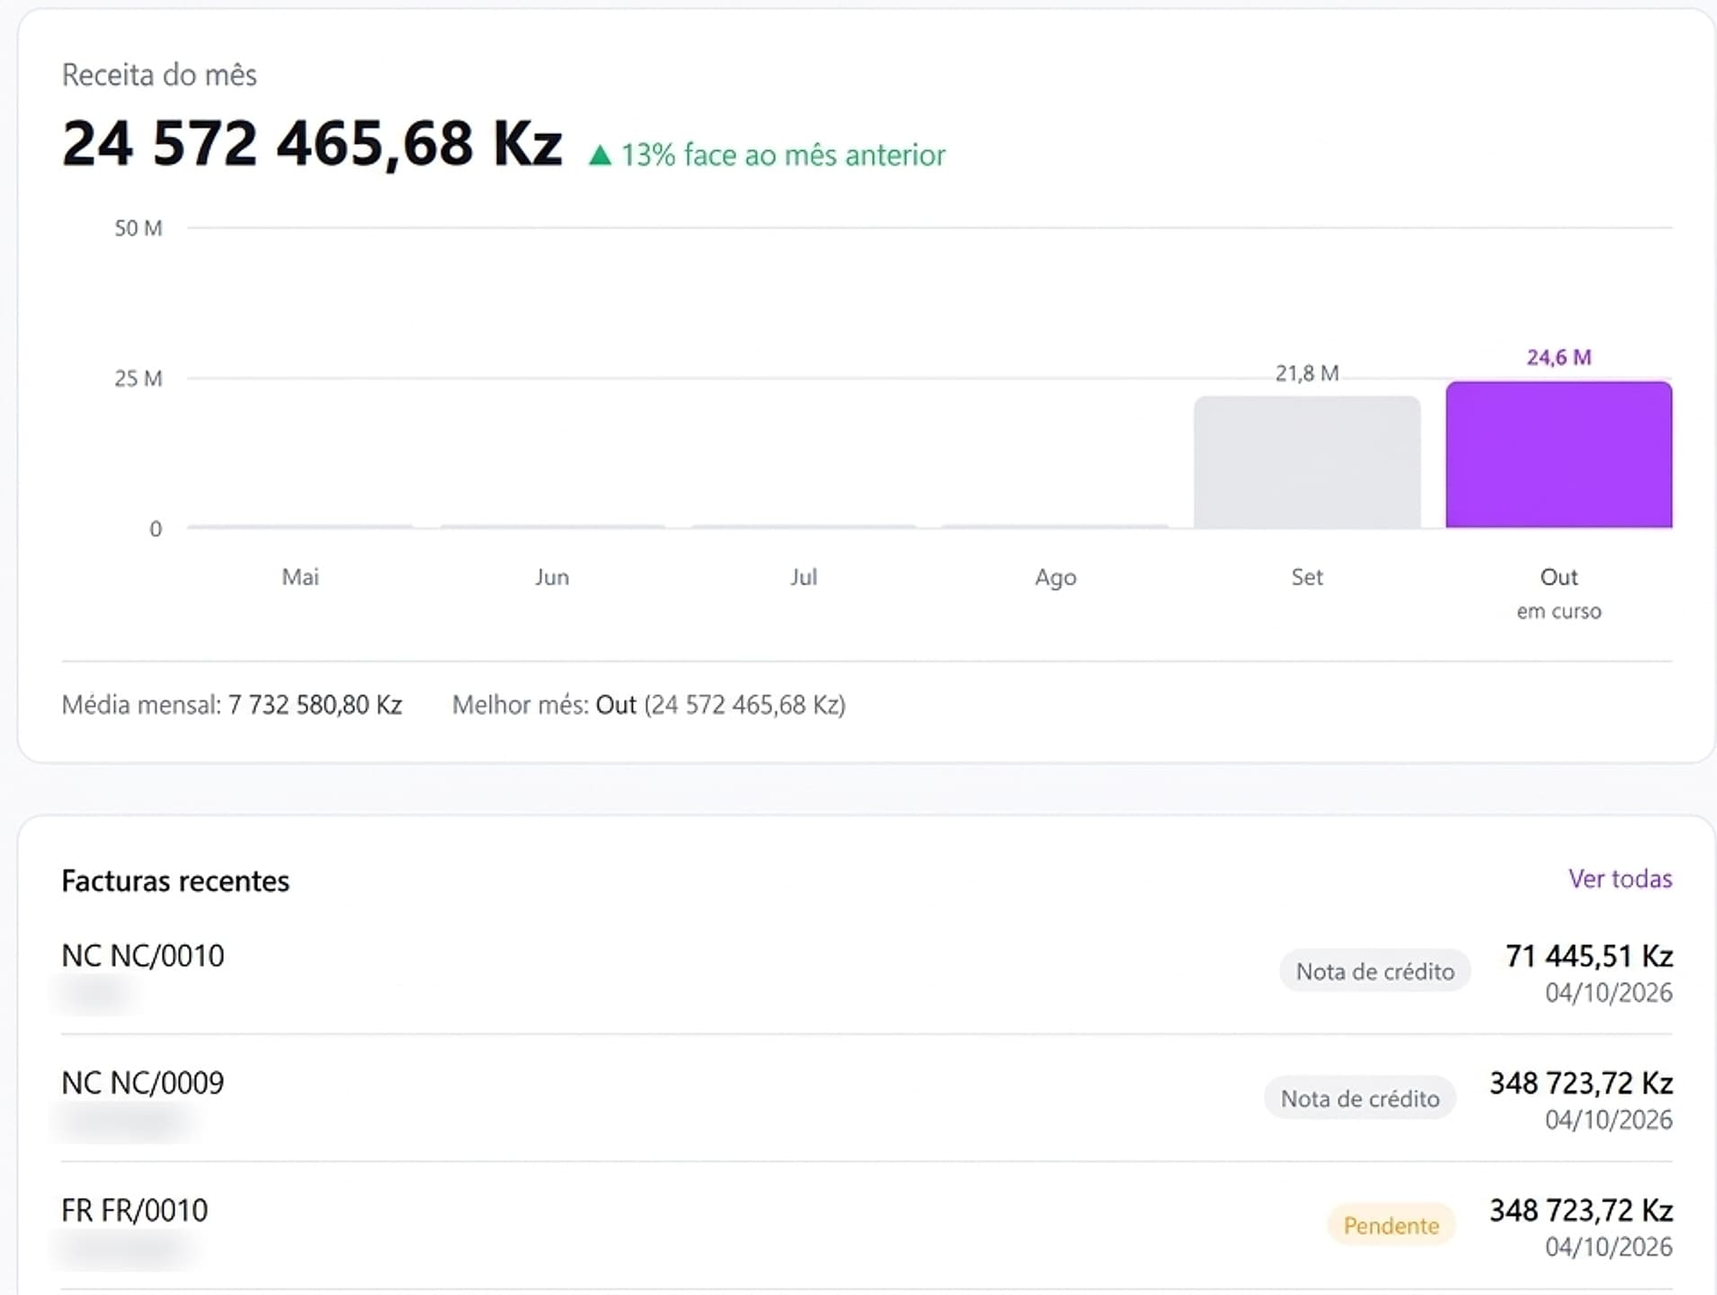Click Nota de crédito badge for NC/0009

pyautogui.click(x=1359, y=1099)
